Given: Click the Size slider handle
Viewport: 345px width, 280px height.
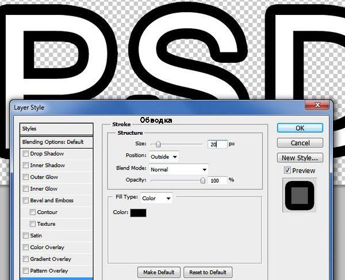Looking at the screenshot, I should tap(158, 145).
